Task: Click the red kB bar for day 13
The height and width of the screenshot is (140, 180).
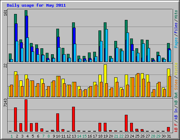Action: click(73, 119)
